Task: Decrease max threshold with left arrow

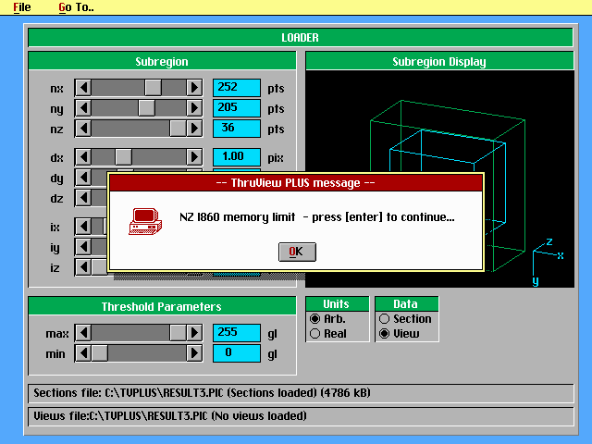Action: point(83,333)
